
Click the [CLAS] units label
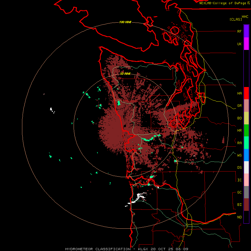pos(236,19)
